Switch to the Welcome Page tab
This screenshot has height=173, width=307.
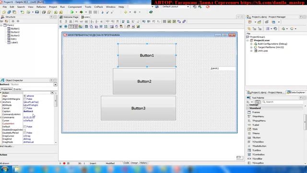coord(69,17)
